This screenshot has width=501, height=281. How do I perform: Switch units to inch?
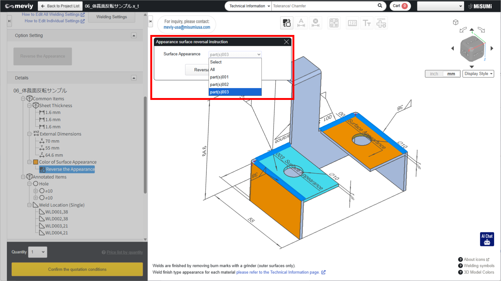click(434, 74)
